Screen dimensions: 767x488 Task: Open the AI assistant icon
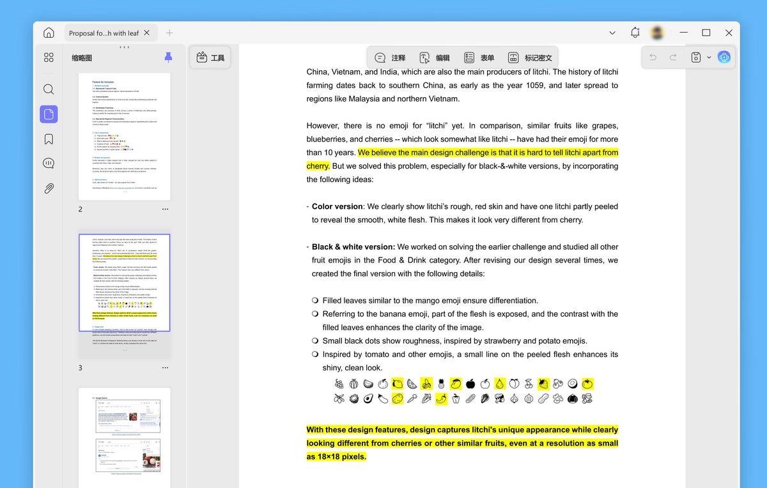click(724, 57)
